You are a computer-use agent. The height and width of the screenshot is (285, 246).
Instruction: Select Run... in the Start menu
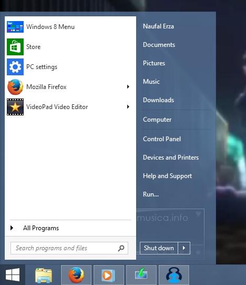pos(151,194)
